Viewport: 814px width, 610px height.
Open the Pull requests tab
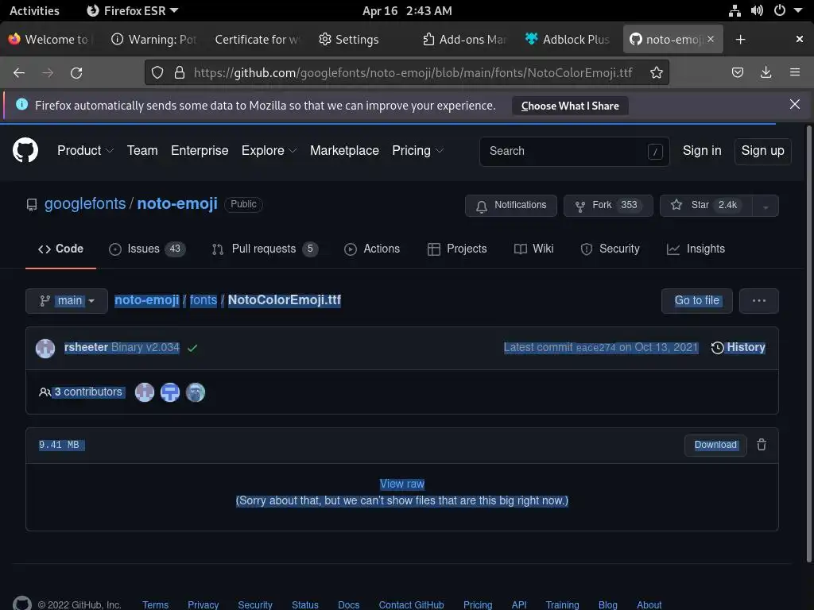[x=265, y=249]
